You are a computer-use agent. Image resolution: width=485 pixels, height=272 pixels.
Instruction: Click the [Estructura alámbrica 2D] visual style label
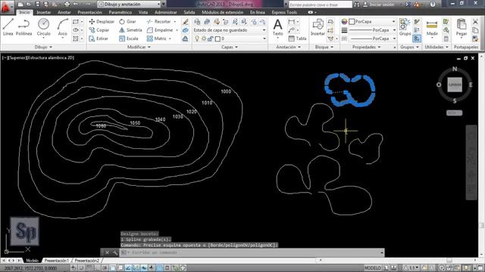coord(51,57)
